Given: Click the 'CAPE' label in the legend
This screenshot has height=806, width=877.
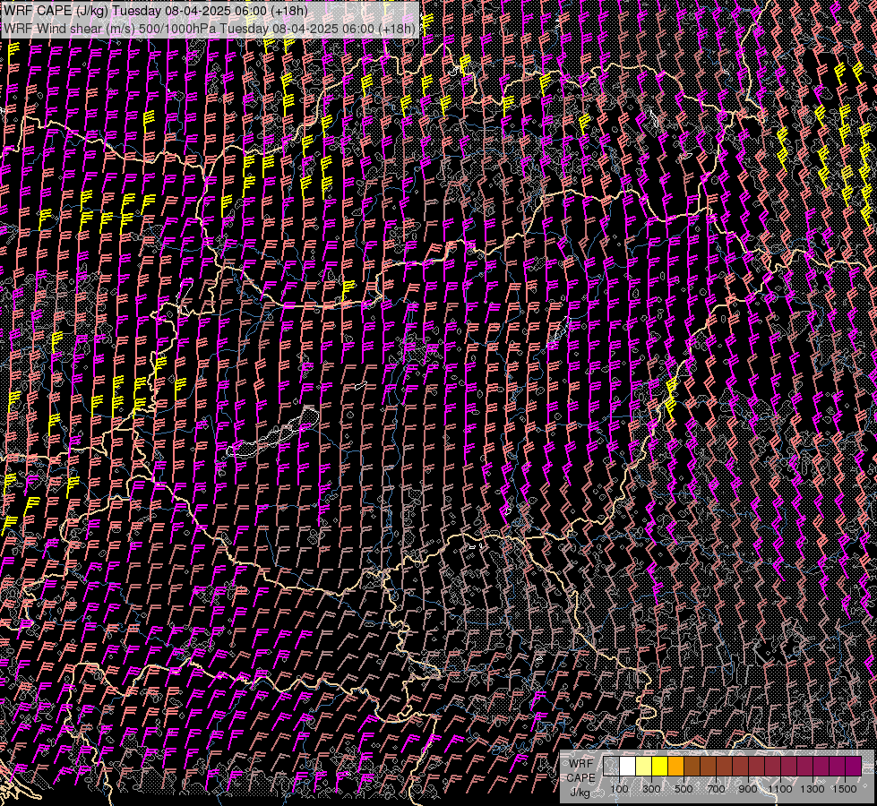Looking at the screenshot, I should (580, 777).
